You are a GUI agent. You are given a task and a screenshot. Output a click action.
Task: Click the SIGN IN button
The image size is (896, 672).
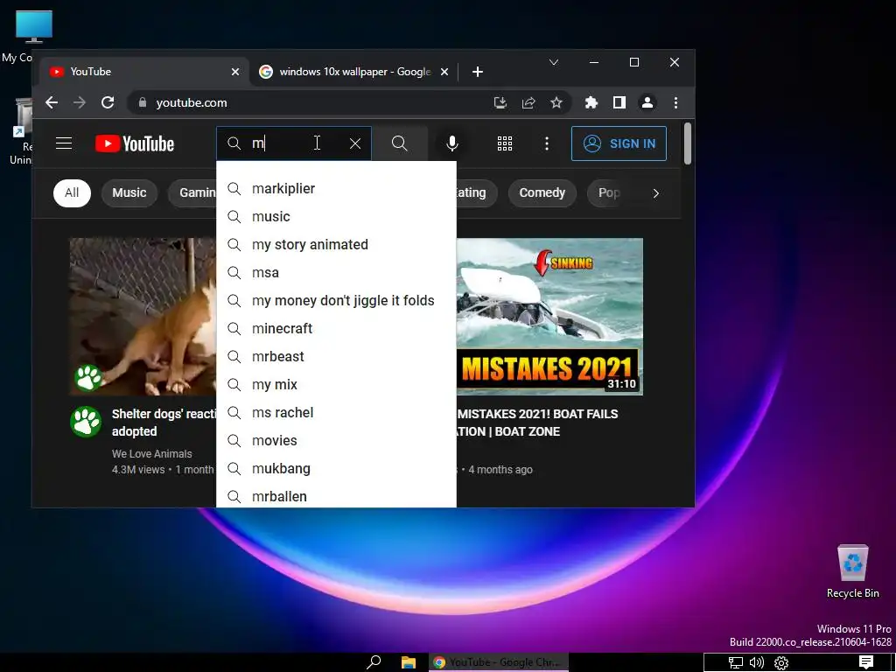tap(619, 143)
